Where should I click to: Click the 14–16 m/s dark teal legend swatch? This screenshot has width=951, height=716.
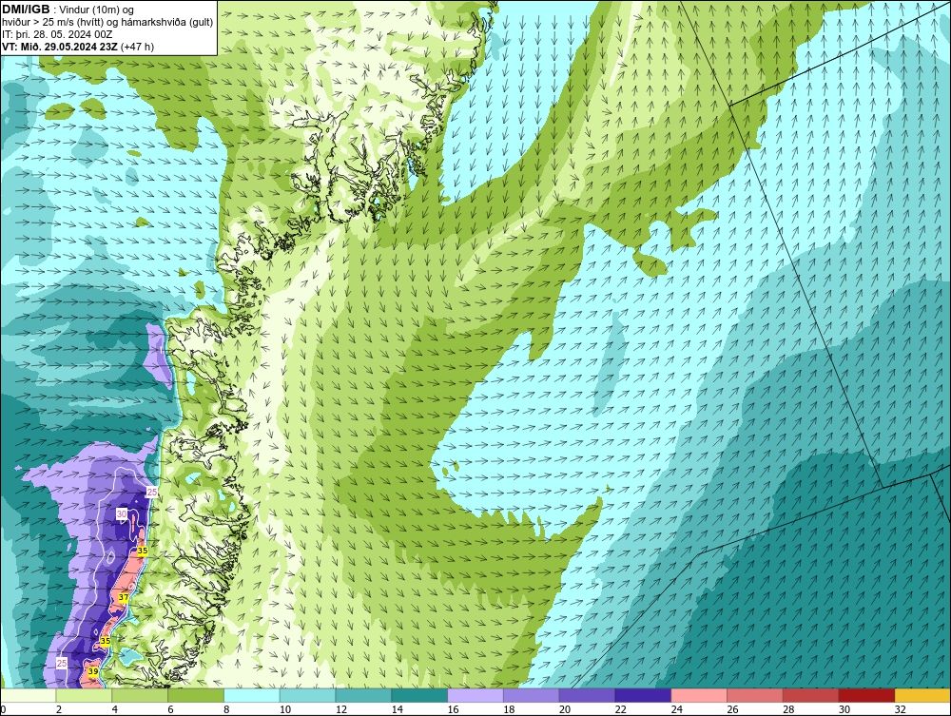[x=419, y=695]
